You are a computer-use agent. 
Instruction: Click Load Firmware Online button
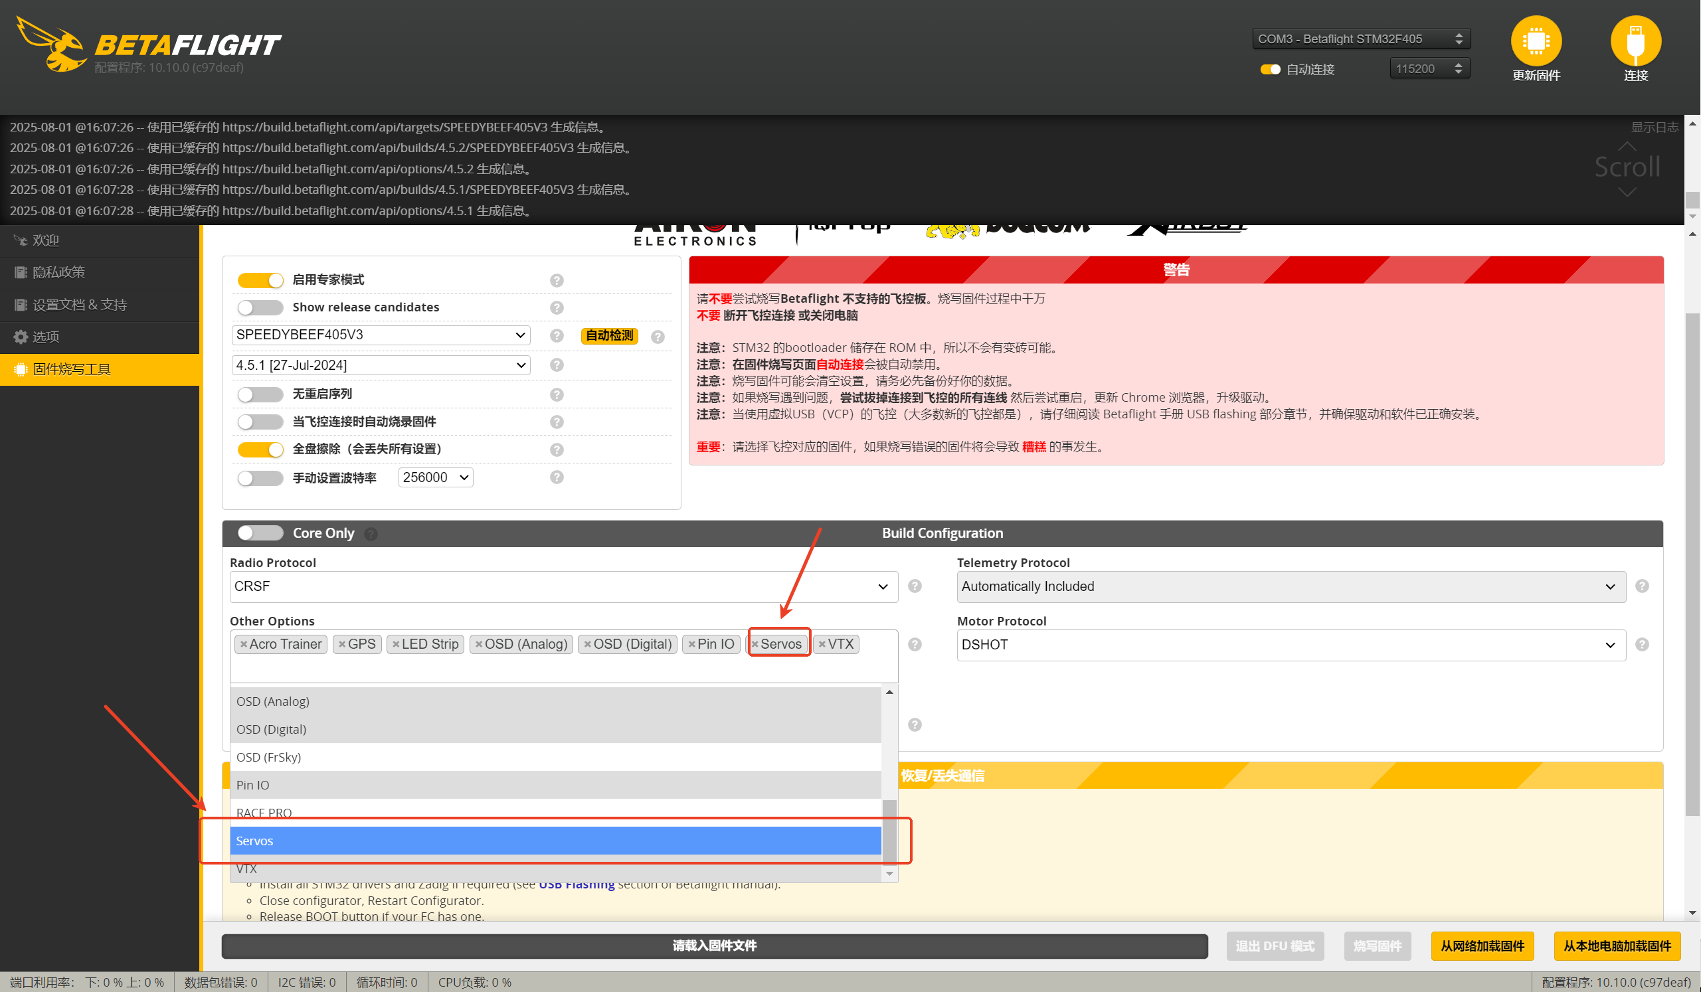click(1482, 946)
